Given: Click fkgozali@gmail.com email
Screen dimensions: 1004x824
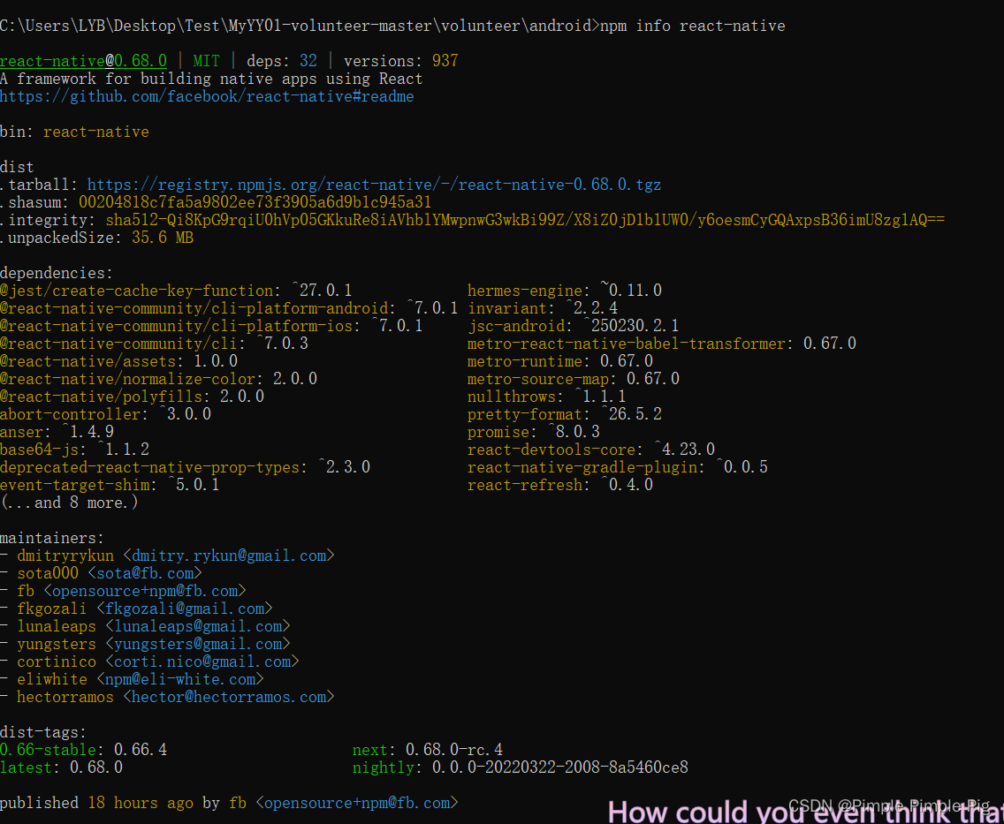Looking at the screenshot, I should 185,609.
